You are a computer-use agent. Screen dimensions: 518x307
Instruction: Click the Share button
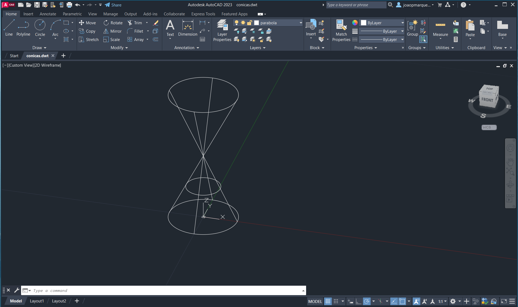point(113,5)
